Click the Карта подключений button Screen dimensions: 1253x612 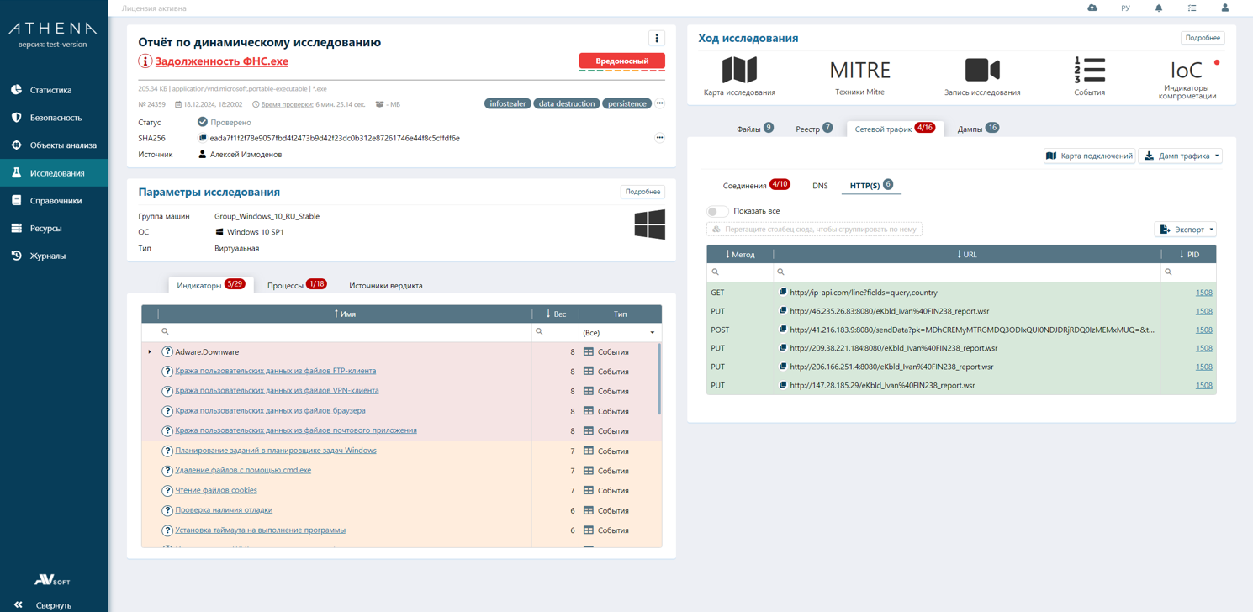coord(1089,156)
